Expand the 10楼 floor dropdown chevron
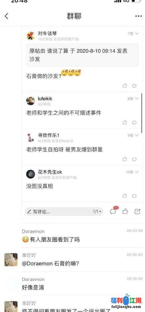This screenshot has width=145, height=312. (137, 172)
